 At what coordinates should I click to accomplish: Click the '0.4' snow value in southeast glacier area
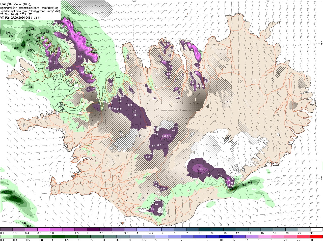pyautogui.click(x=201, y=169)
